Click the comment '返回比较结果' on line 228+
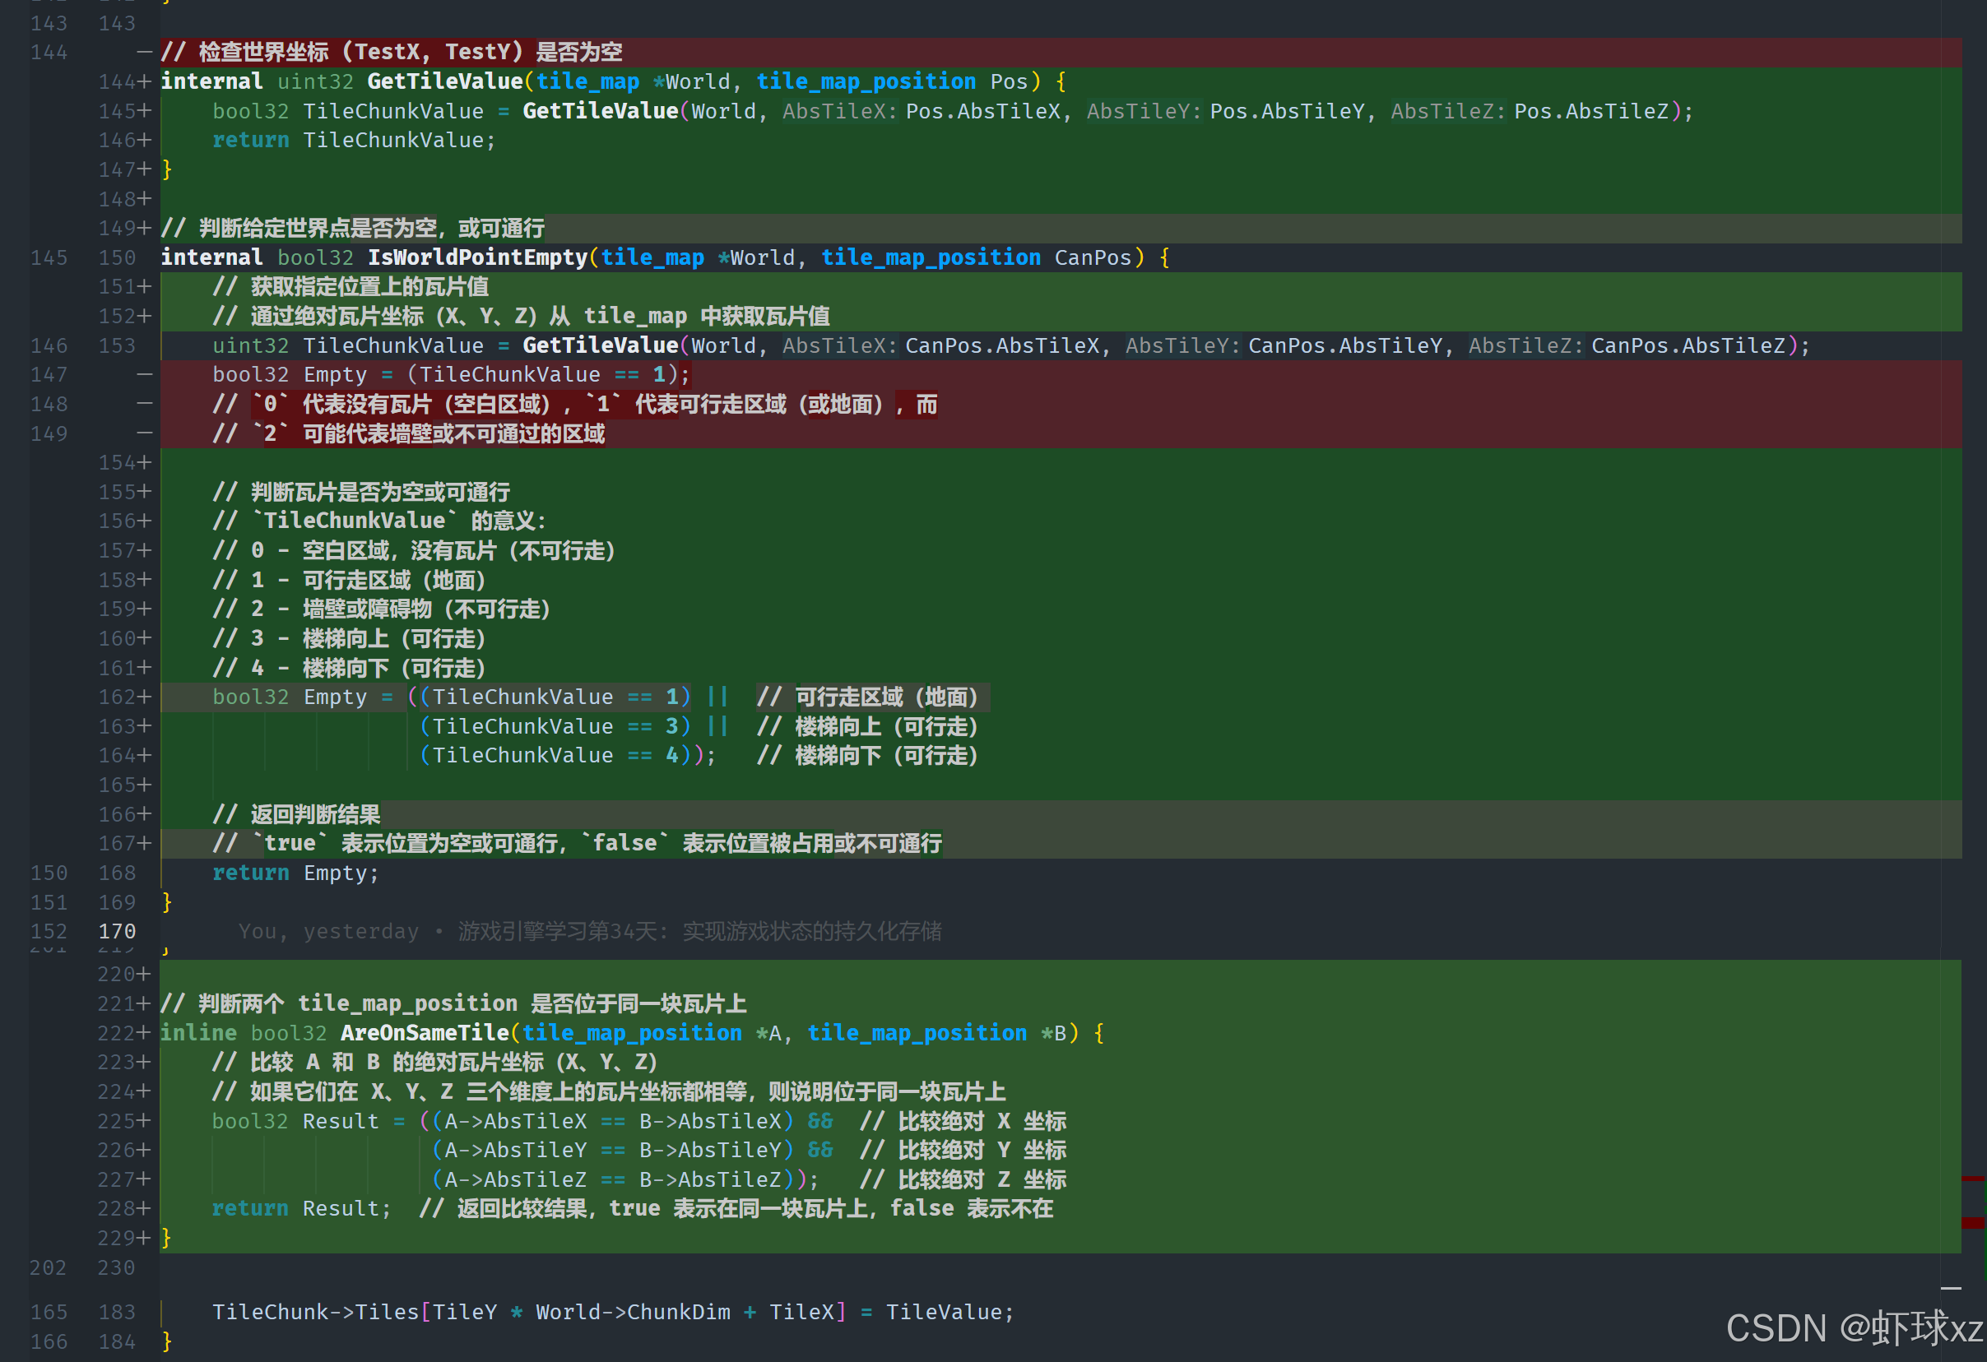Screen dimensions: 1987x1362 736,1209
